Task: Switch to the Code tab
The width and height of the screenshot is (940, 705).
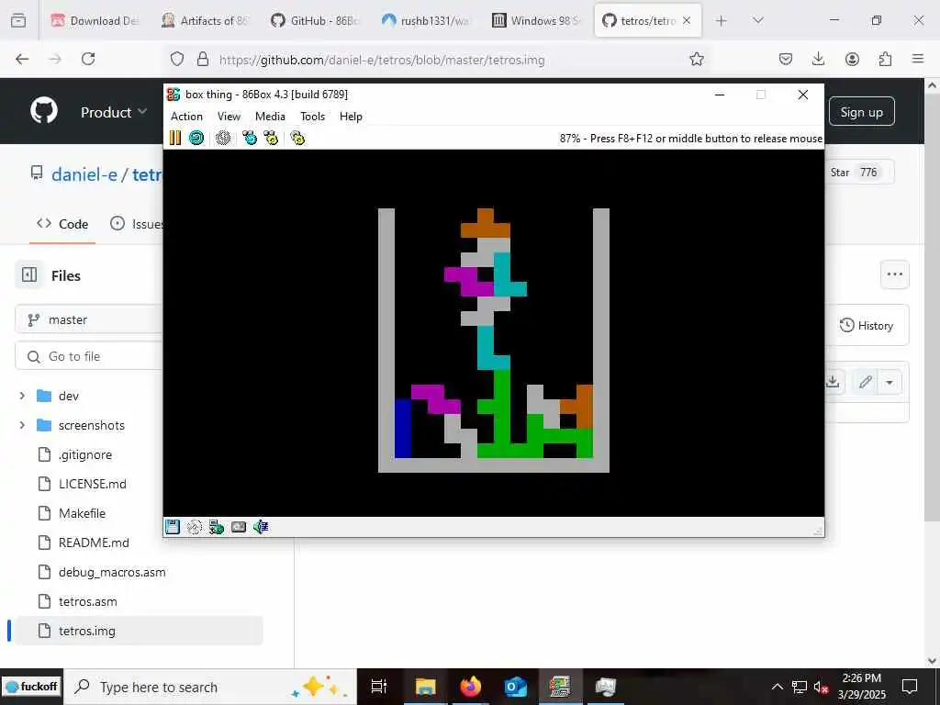Action: click(x=62, y=224)
